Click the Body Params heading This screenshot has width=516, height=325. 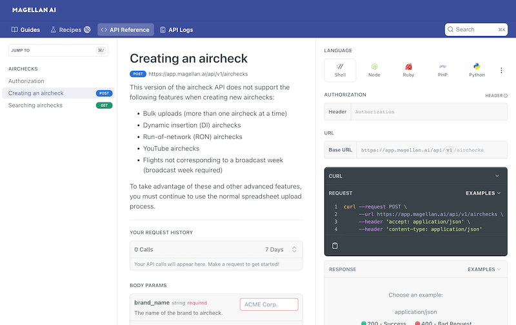point(148,285)
